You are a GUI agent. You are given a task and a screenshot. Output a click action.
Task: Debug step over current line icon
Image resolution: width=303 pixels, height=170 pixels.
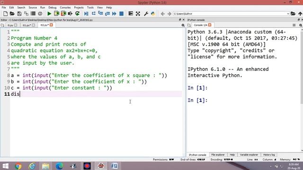(x=94, y=14)
